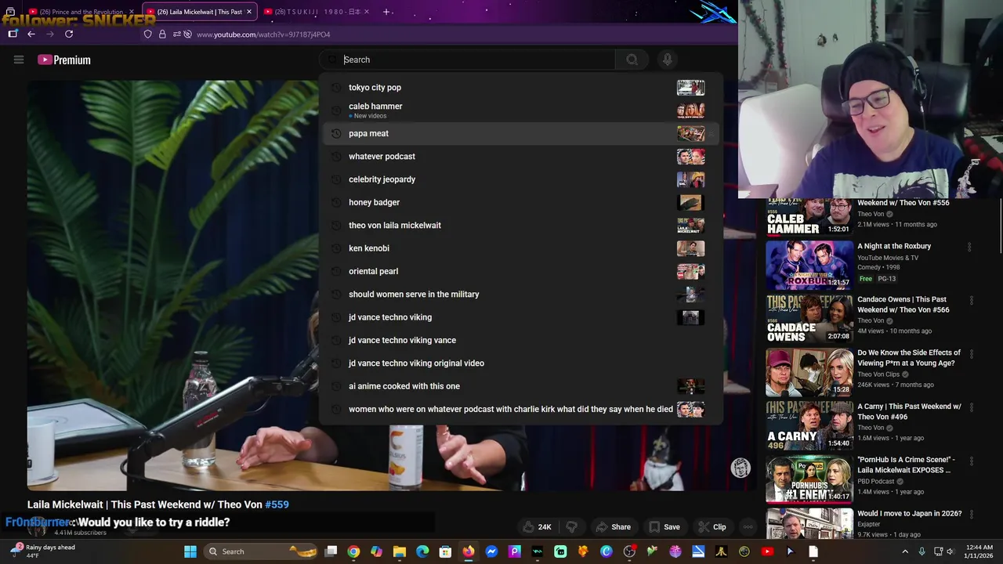Image resolution: width=1003 pixels, height=564 pixels.
Task: Click the Share button
Action: click(613, 527)
